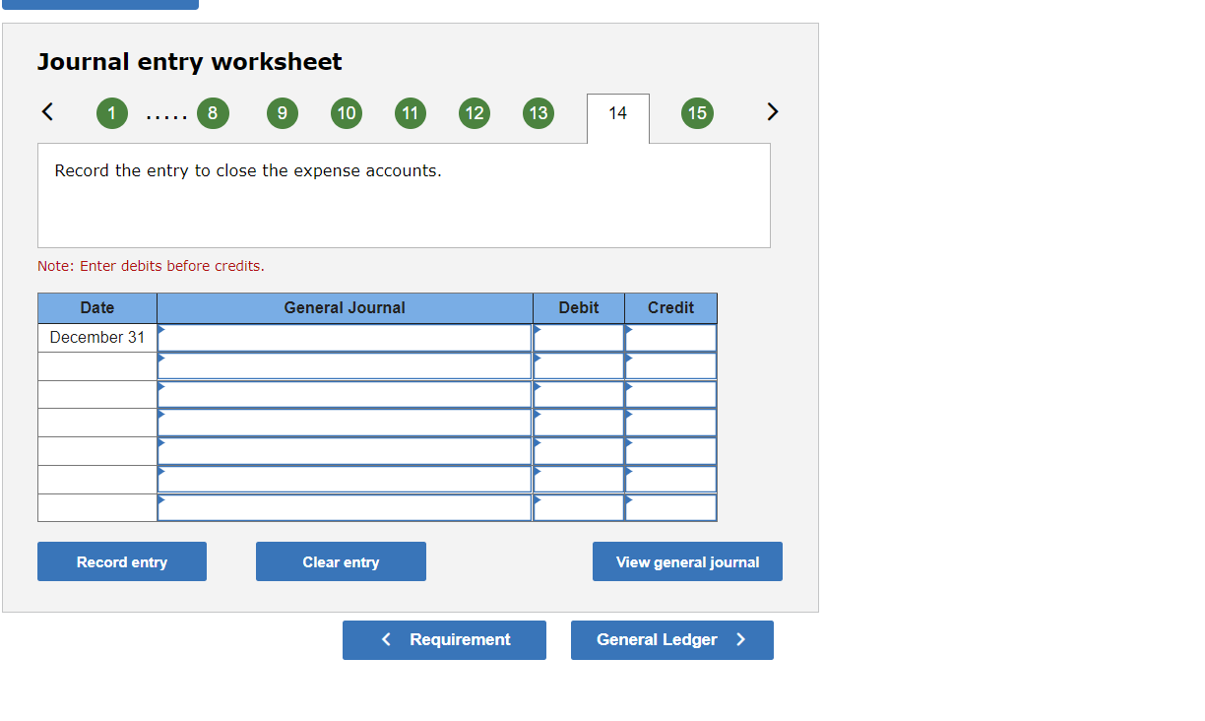1205x721 pixels.
Task: Click the Clear entry button
Action: pos(341,561)
